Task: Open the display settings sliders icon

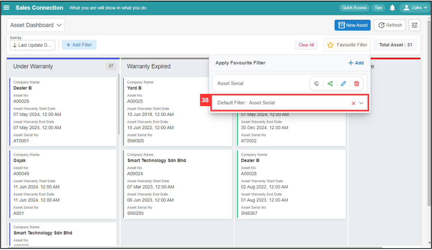Action: pos(415,25)
